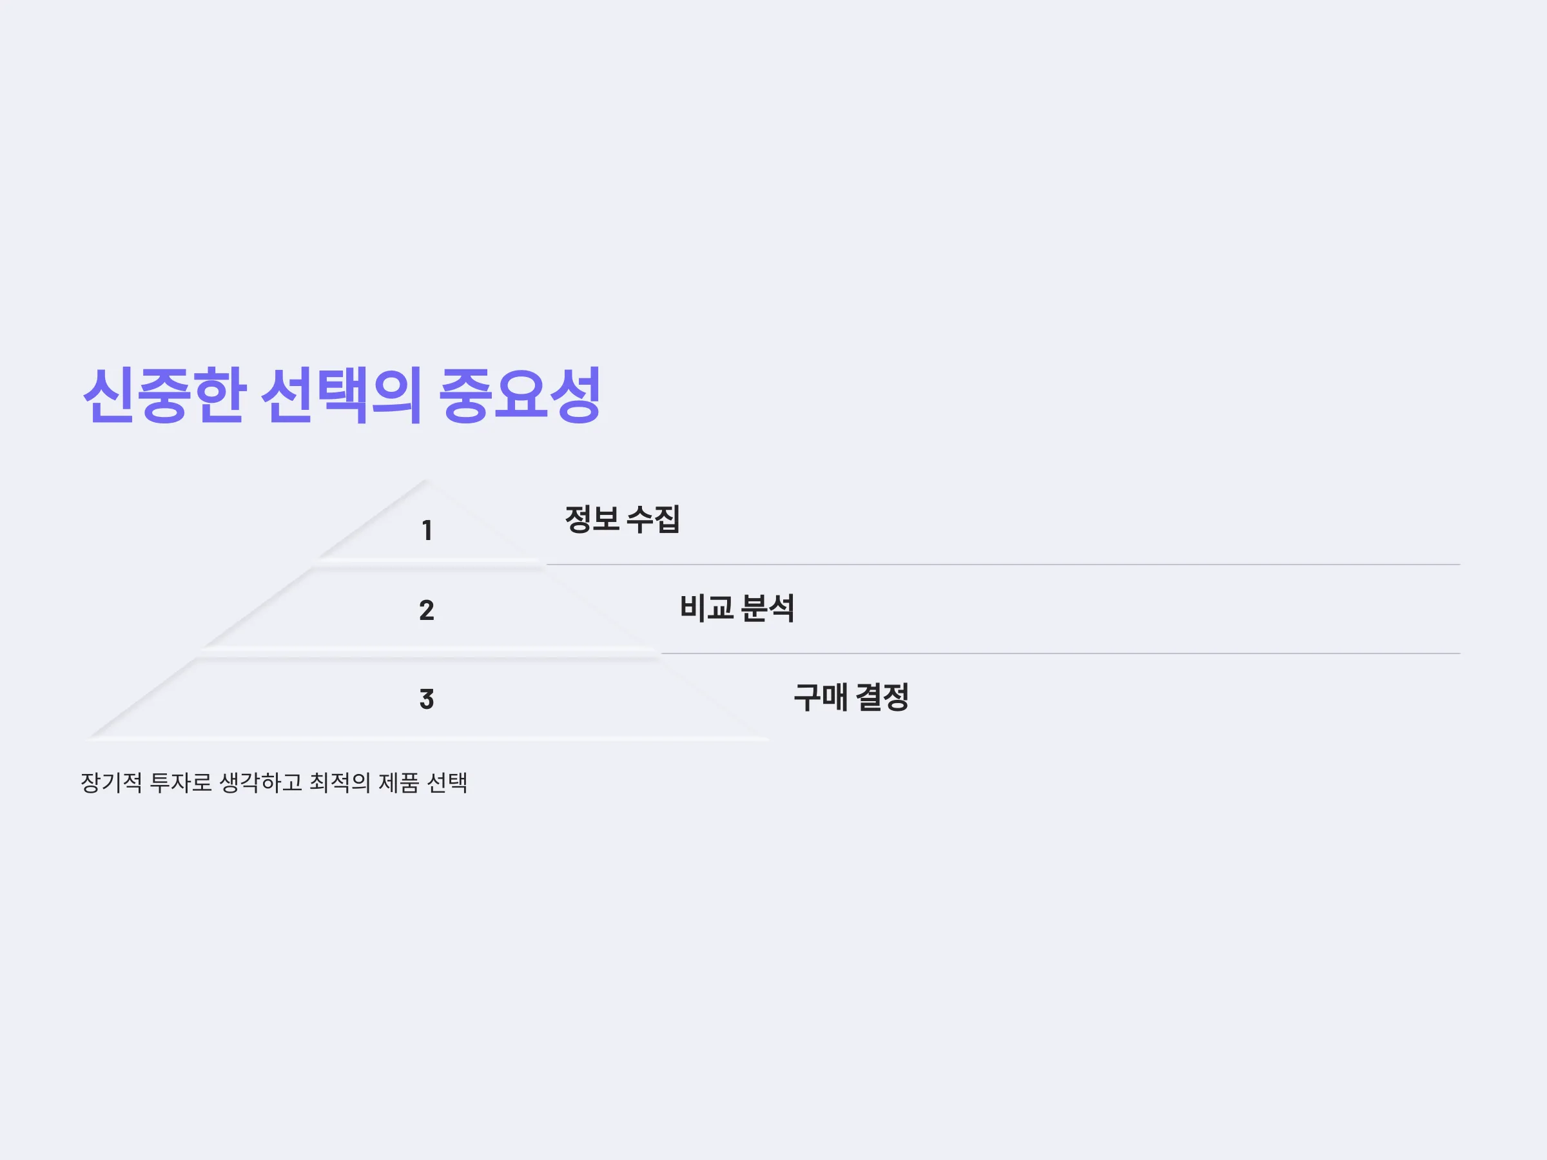Select the 구매 결정 label
Viewport: 1547px width, 1160px height.
tap(851, 697)
